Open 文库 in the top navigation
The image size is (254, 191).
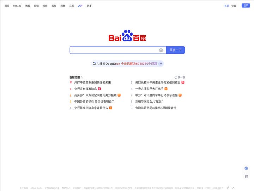[x=71, y=6]
